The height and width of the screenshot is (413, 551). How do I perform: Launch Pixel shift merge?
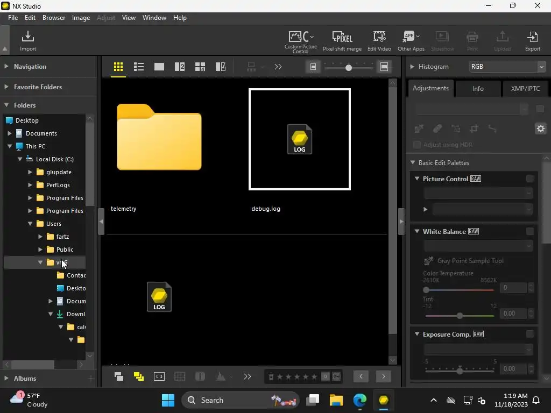pyautogui.click(x=342, y=41)
